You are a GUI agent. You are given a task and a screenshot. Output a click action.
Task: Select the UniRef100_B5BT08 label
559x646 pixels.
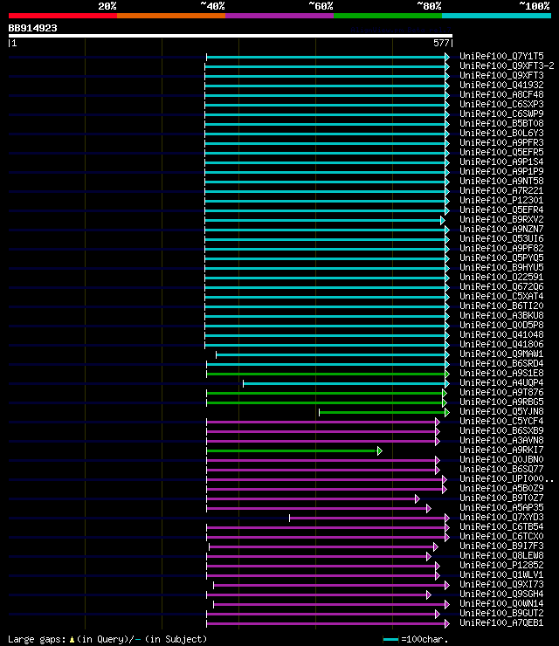tap(501, 123)
